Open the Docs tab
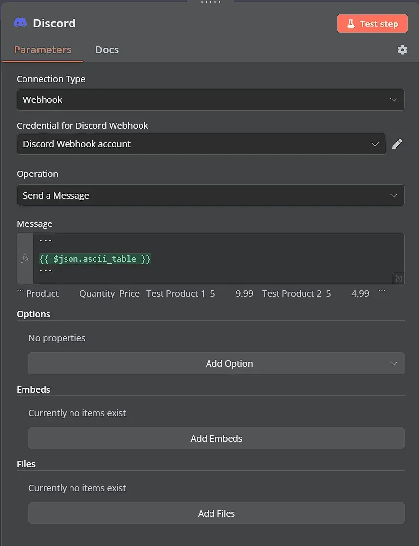419x546 pixels. click(107, 50)
